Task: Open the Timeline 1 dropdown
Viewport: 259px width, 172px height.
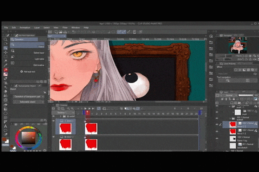Action: point(63,112)
